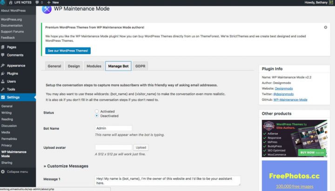Click See our WordPress Themes button
Screen dimensions: 335x191
pos(68,51)
